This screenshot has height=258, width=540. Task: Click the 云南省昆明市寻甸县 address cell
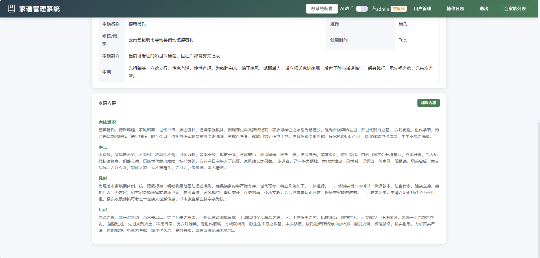226,40
